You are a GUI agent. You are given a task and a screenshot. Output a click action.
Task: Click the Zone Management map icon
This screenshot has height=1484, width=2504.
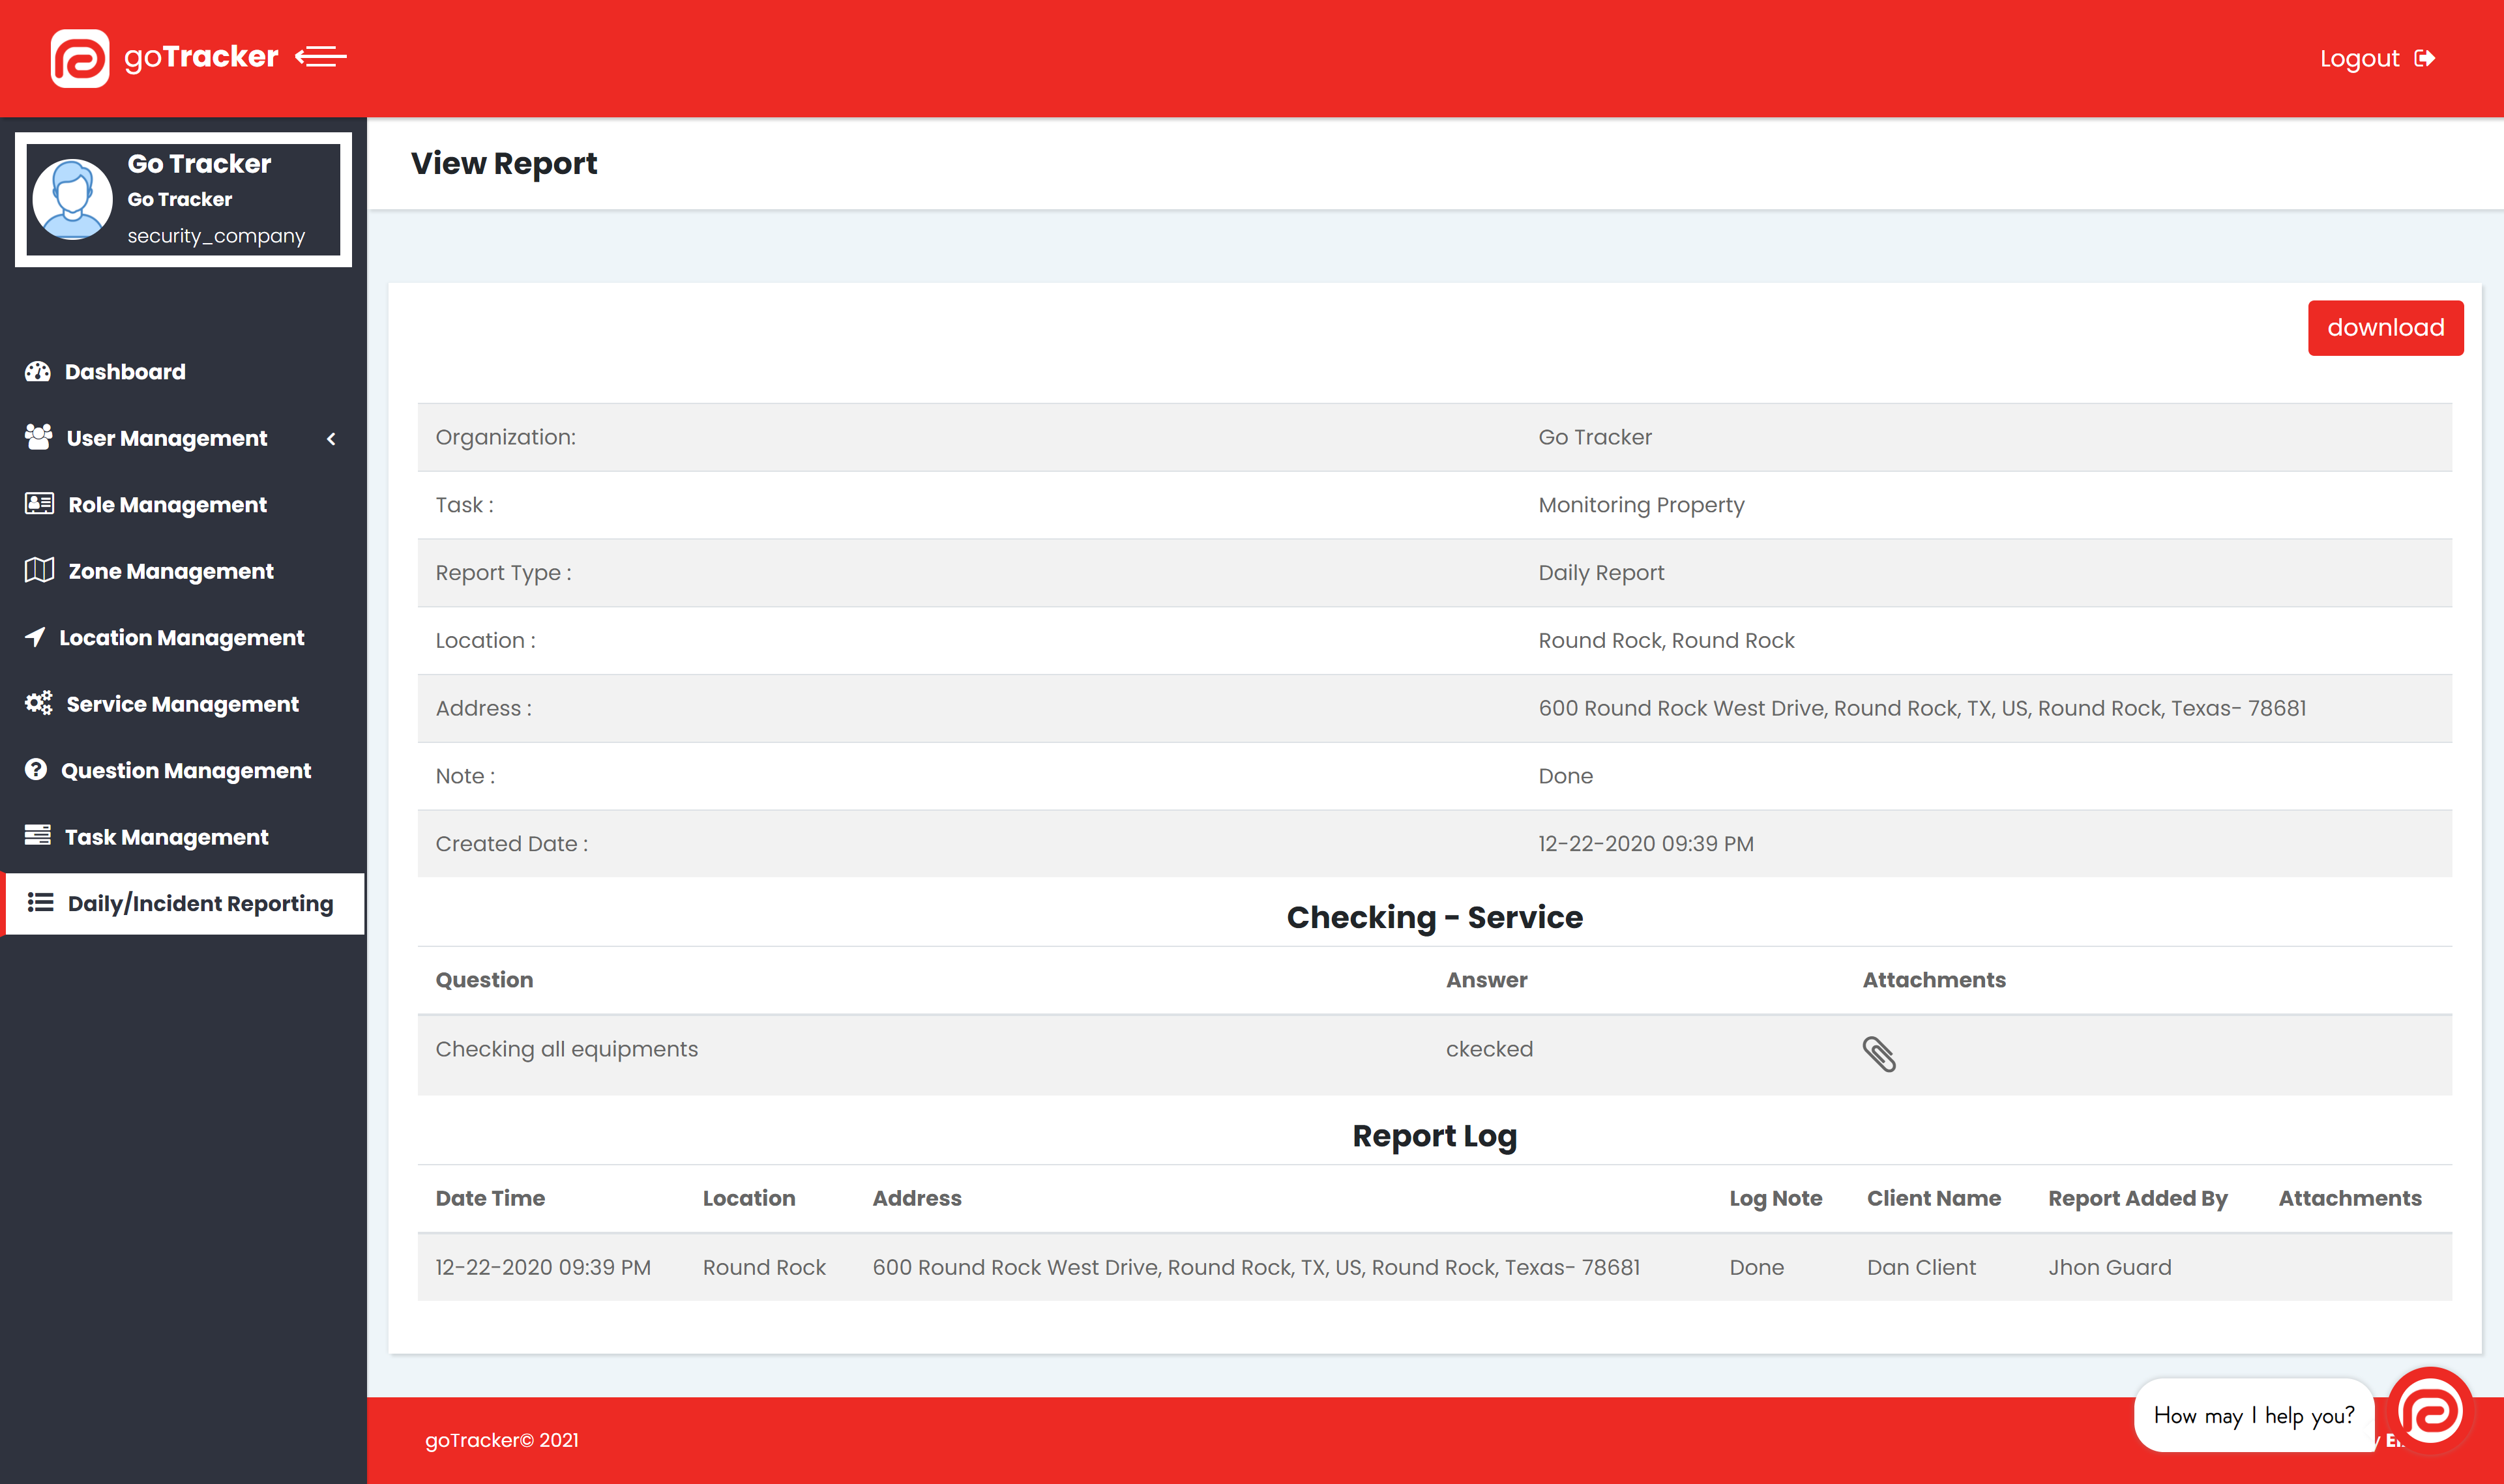click(x=39, y=570)
